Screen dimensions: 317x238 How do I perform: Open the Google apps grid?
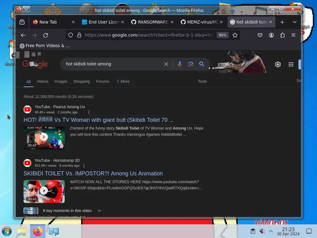pos(291,64)
